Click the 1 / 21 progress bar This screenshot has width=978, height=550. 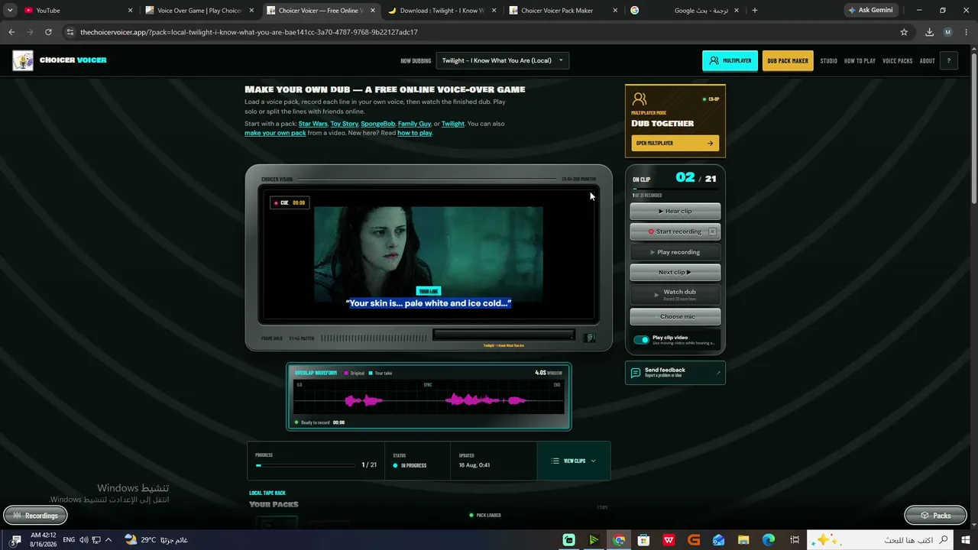click(306, 464)
